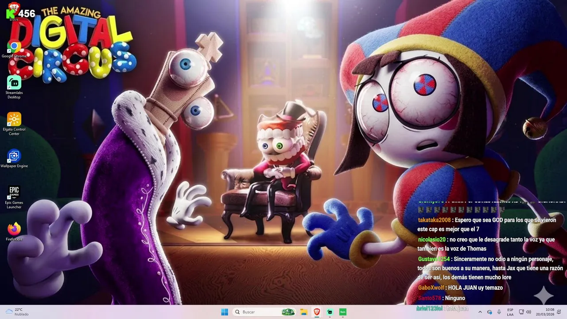Screen dimensions: 567x319
Task: Open the ESP LAA language switcher
Action: coord(510,312)
